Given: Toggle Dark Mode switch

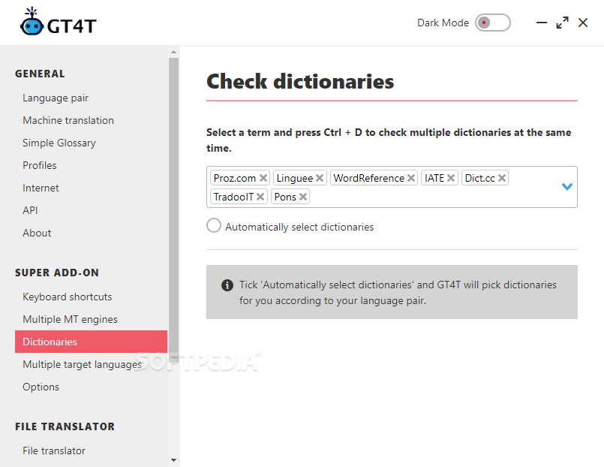Looking at the screenshot, I should pos(493,23).
